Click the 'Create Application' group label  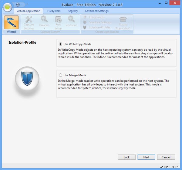107,32
